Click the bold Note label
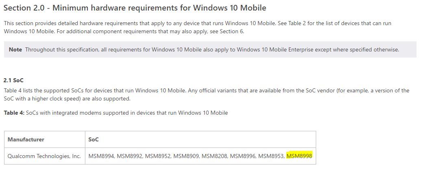 coord(15,50)
